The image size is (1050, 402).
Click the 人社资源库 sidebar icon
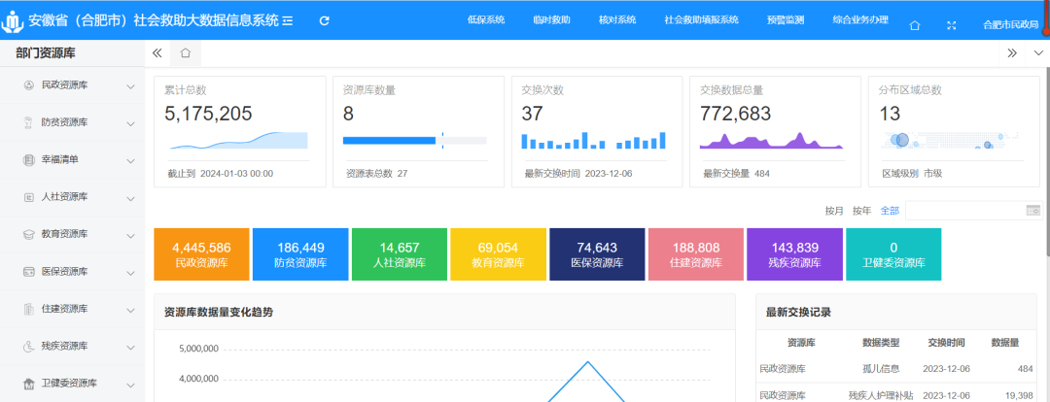click(29, 197)
